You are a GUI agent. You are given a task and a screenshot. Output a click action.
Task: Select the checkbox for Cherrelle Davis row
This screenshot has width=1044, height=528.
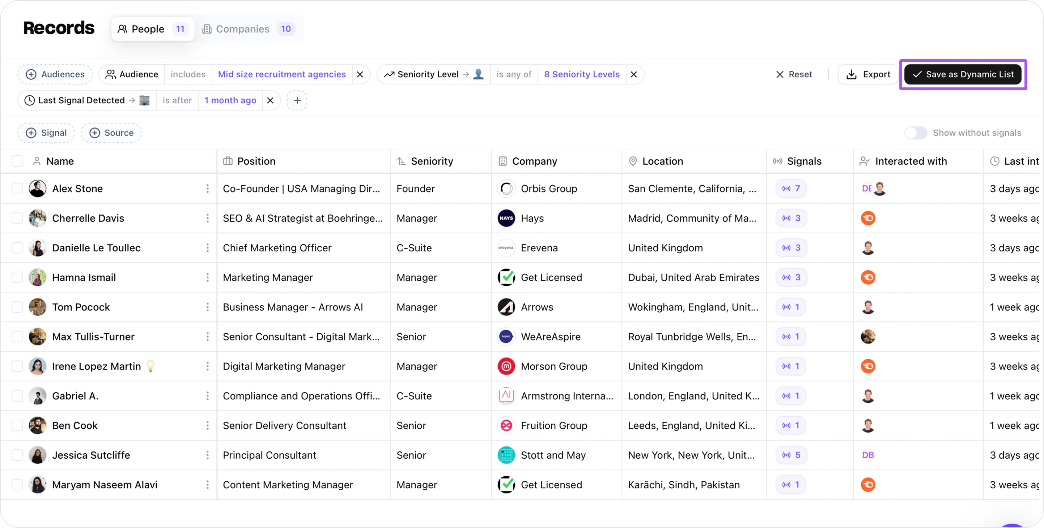(17, 218)
